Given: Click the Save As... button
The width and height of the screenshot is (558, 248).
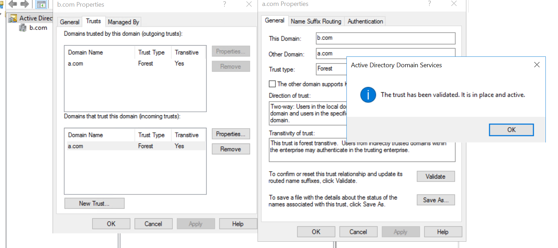Looking at the screenshot, I should tap(436, 200).
